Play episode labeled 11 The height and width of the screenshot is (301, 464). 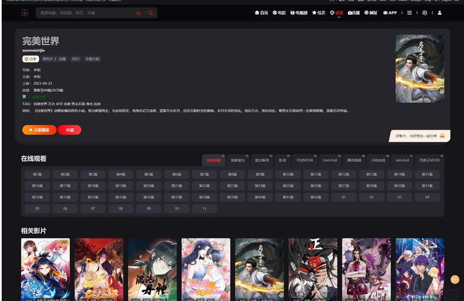pos(205,209)
